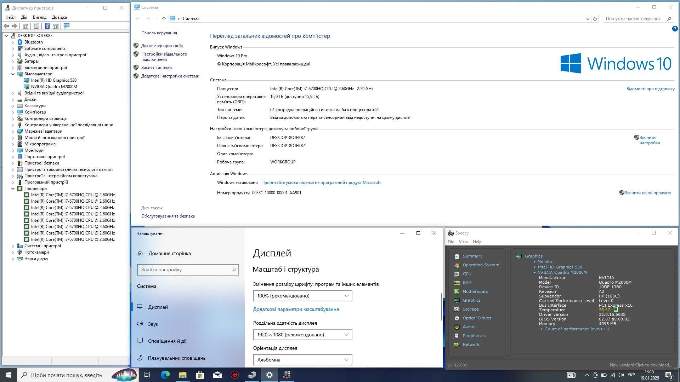Viewport: 680px width, 382px height.
Task: Open the notification center icon
Action: [669, 375]
